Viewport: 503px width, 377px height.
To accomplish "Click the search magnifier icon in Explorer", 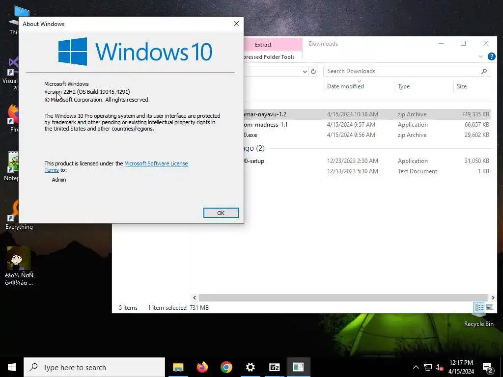I will click(484, 71).
